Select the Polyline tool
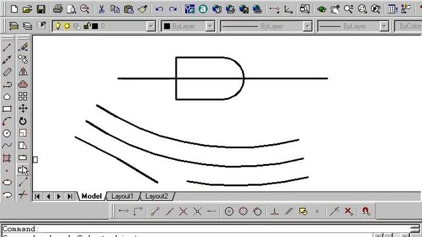The width and height of the screenshot is (422, 237). 7,85
